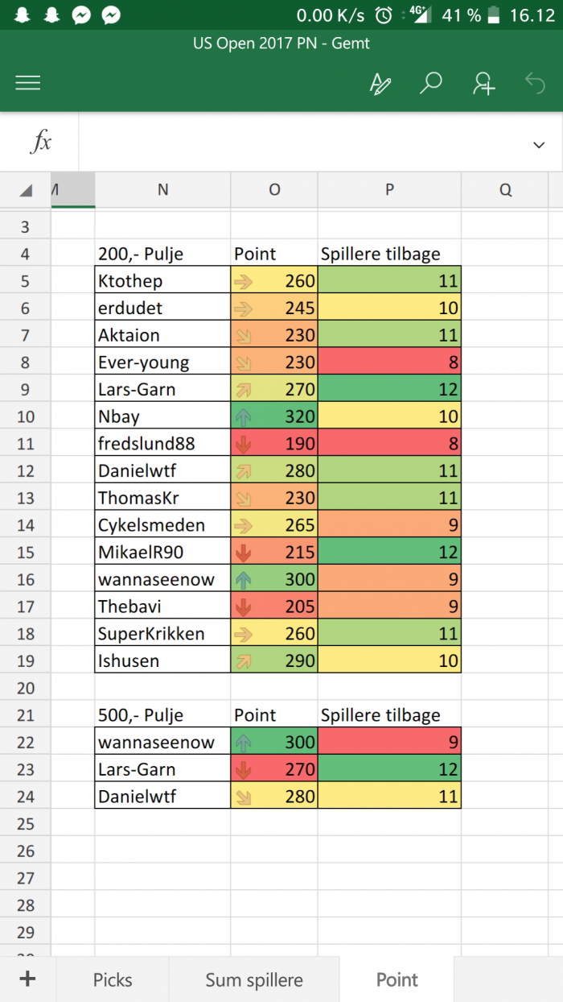This screenshot has height=1002, width=563.
Task: Tap the select-all corner triangle
Action: point(26,190)
